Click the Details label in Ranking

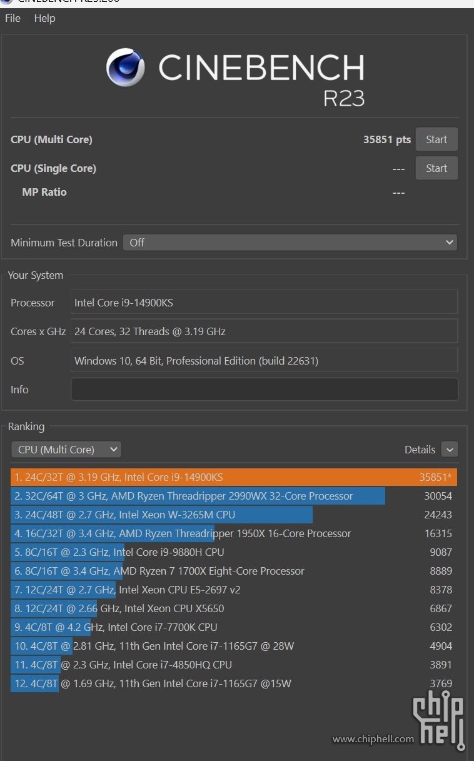(x=420, y=450)
